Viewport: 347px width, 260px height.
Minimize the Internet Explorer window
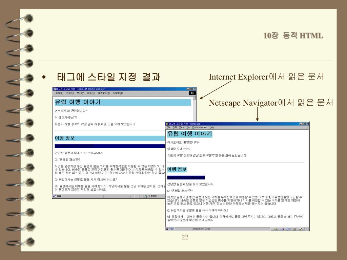188,89
